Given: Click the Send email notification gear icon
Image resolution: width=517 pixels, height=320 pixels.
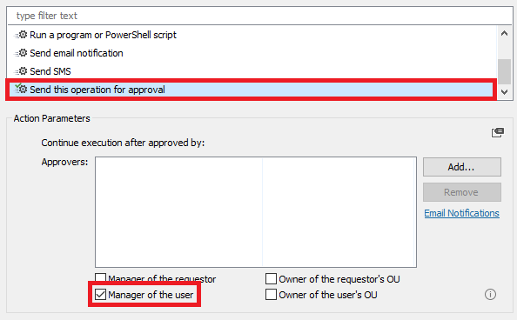Looking at the screenshot, I should coord(21,53).
